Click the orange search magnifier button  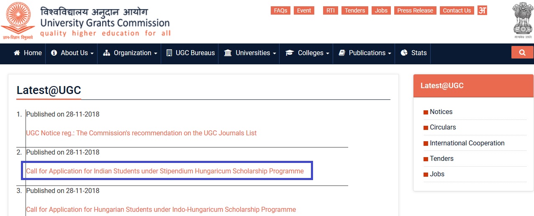522,53
